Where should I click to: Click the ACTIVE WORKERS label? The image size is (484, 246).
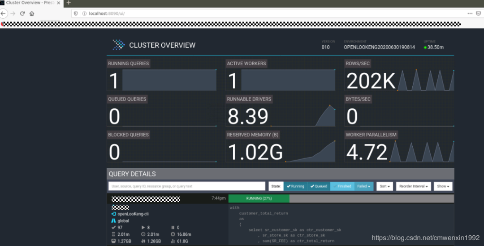click(246, 64)
